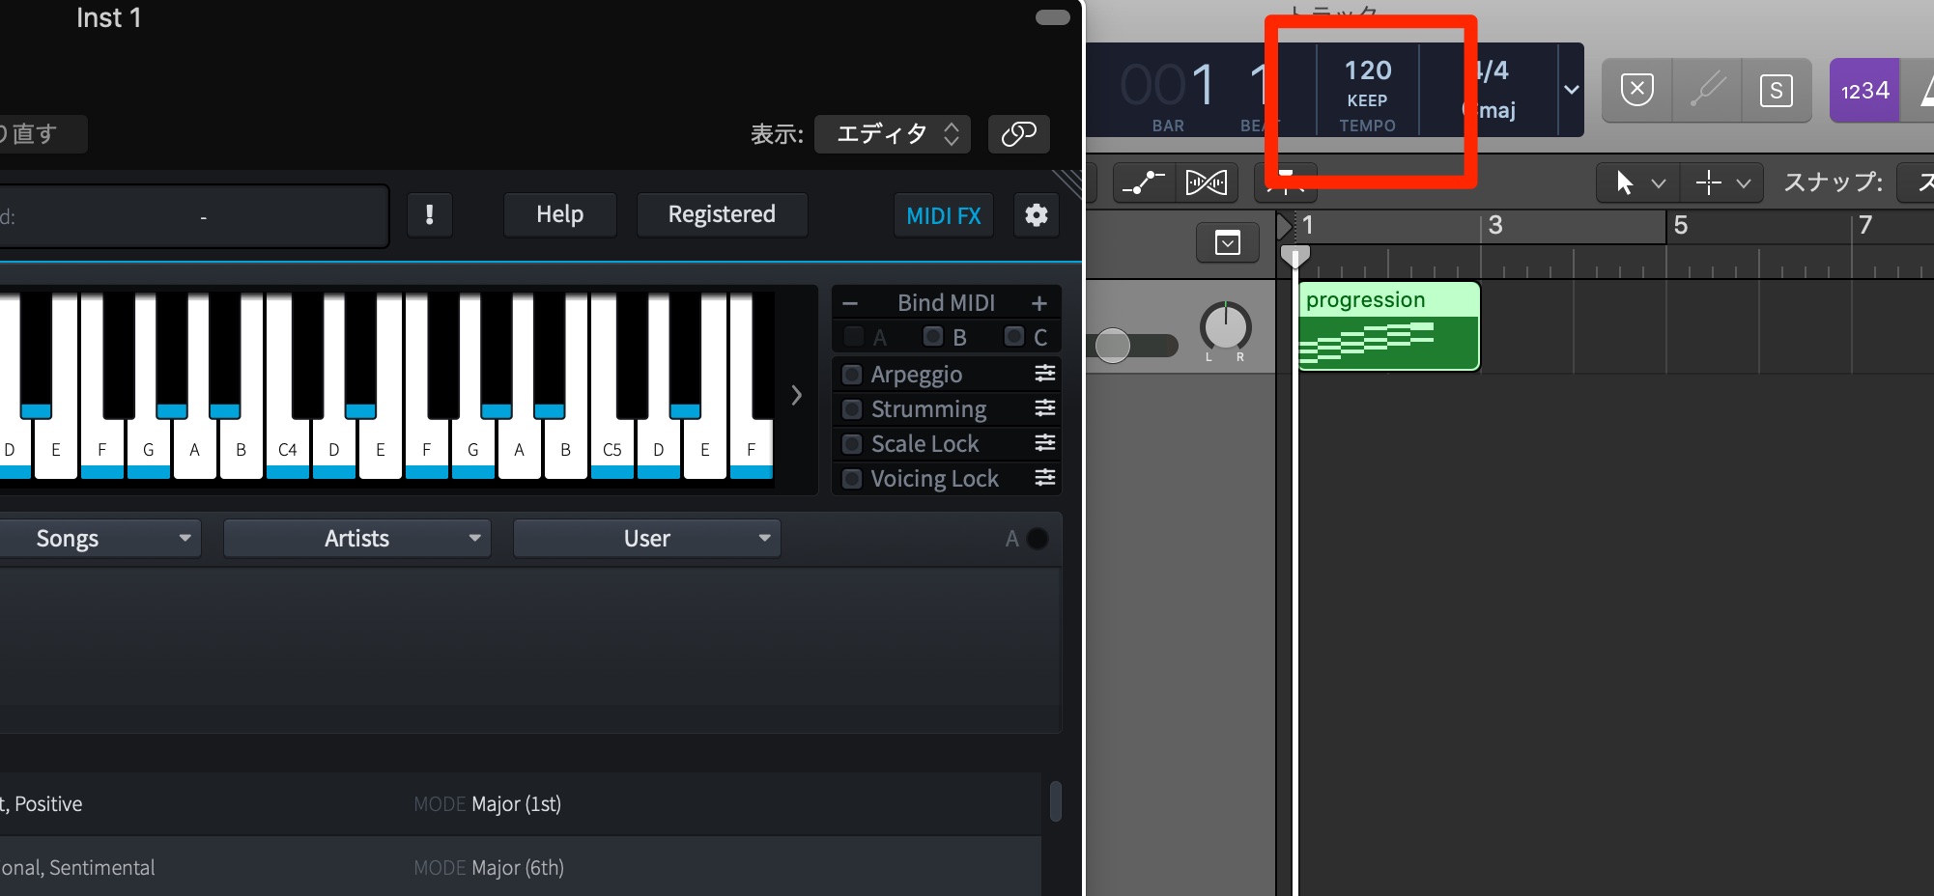Select the pointer tool in Logic
Viewport: 1934px width, 896px height.
[1625, 182]
